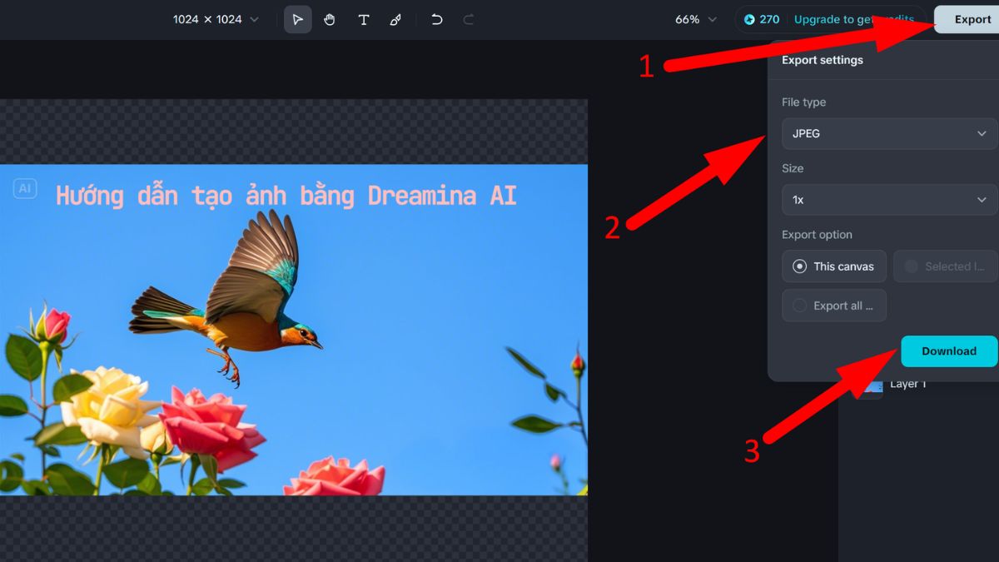The height and width of the screenshot is (562, 999).
Task: Select the Layer 1 entry
Action: tap(907, 385)
